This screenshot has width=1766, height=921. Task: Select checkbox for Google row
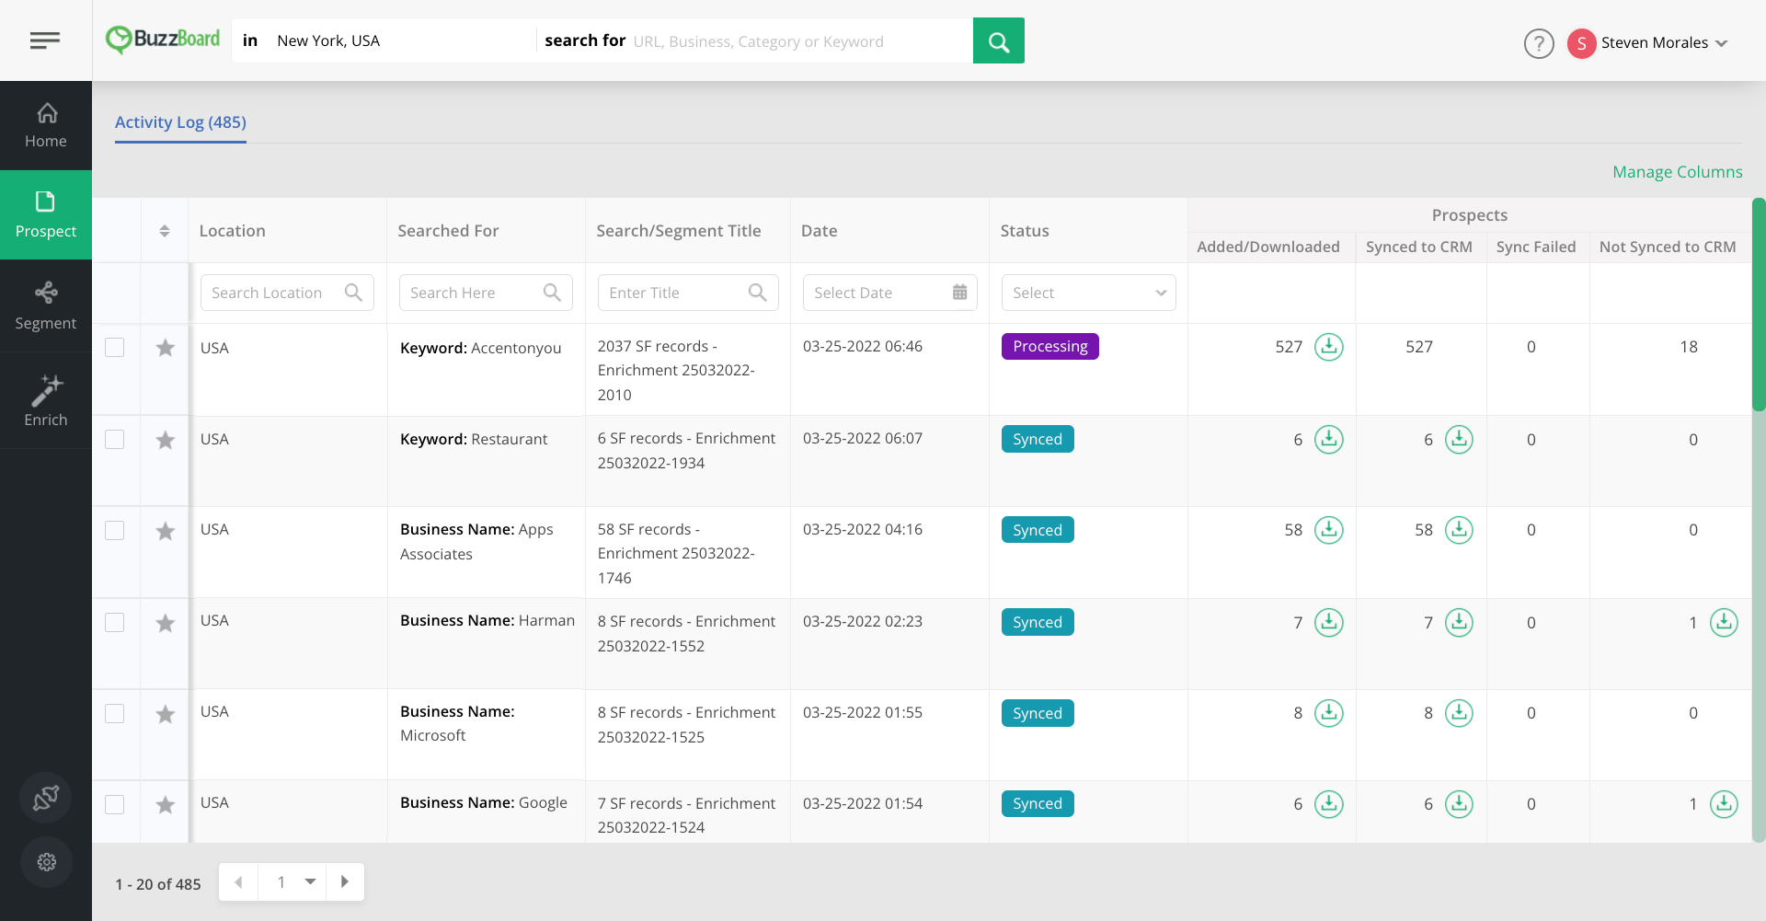point(114,804)
